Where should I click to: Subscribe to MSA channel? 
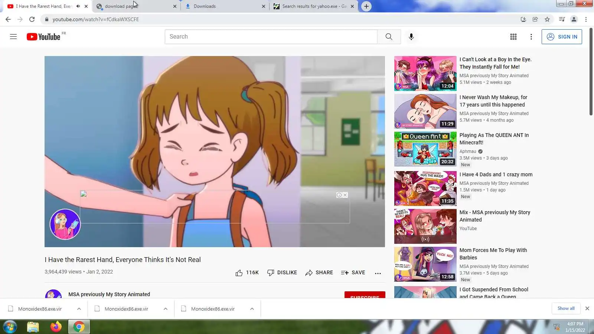(x=365, y=295)
